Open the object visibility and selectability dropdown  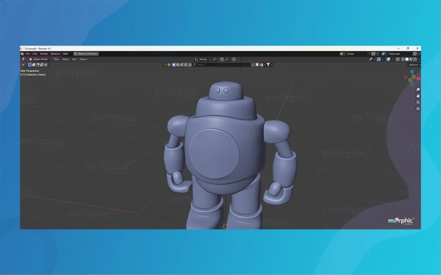click(x=373, y=59)
